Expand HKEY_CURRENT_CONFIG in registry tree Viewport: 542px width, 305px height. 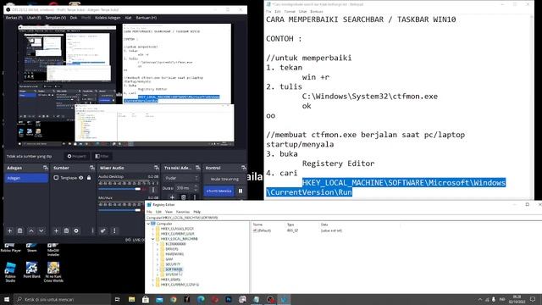coord(153,285)
